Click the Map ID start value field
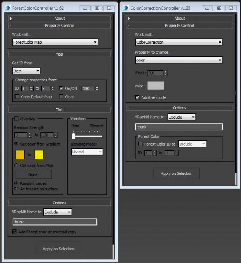241x263 pixels. 25,89
